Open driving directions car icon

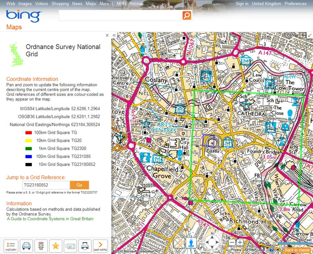pos(26,246)
